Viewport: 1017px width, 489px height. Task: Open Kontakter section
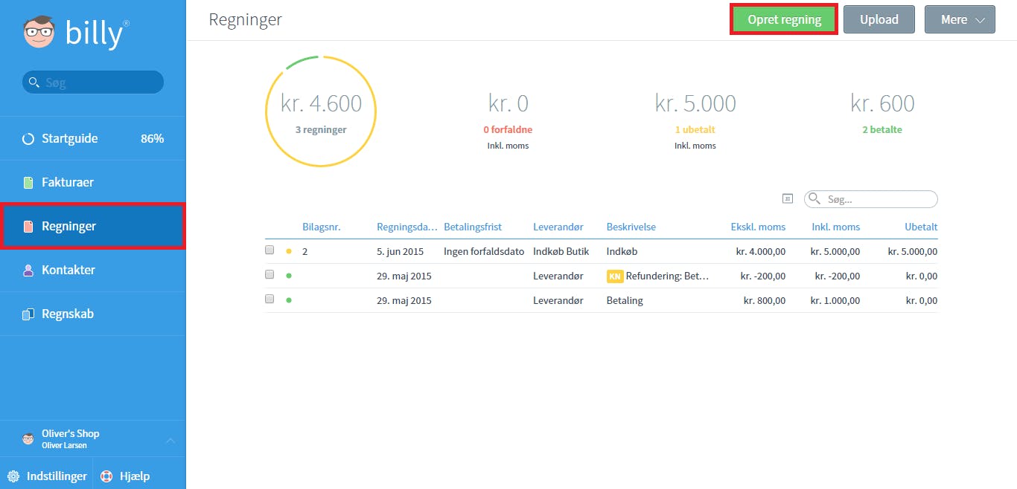93,270
